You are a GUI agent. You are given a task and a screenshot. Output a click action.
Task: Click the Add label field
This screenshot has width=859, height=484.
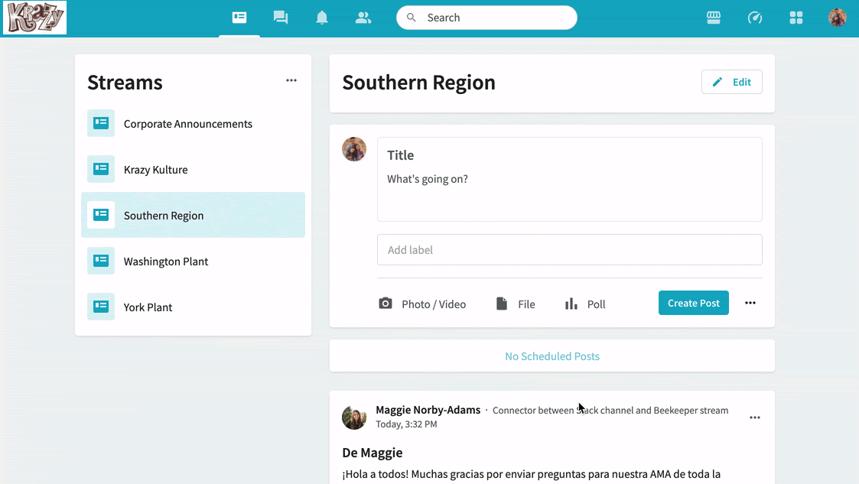point(569,250)
